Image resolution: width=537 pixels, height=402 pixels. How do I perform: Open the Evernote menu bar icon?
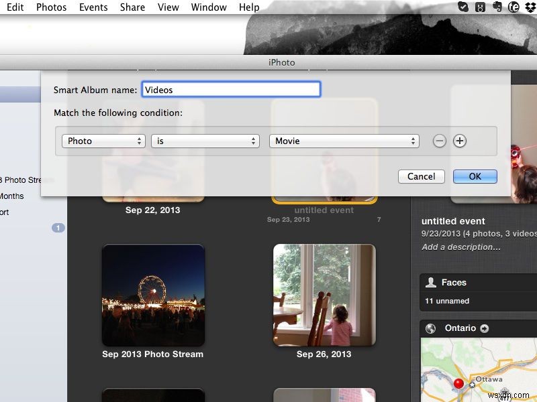pyautogui.click(x=497, y=7)
